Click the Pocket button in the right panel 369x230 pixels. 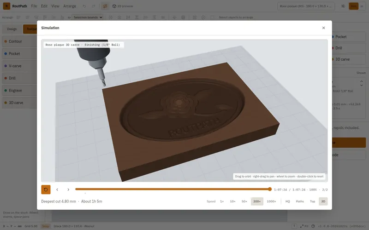point(349,37)
